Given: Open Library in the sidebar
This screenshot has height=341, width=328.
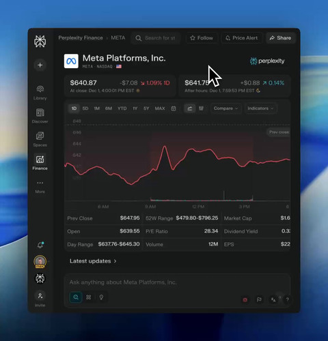Looking at the screenshot, I should coord(40,92).
